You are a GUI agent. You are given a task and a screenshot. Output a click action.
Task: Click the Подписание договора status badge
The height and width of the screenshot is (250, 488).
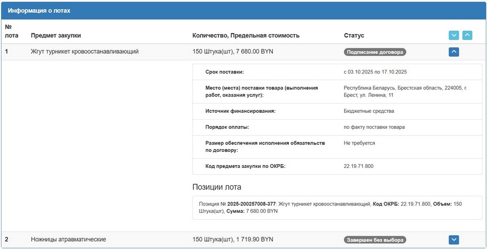(x=375, y=52)
